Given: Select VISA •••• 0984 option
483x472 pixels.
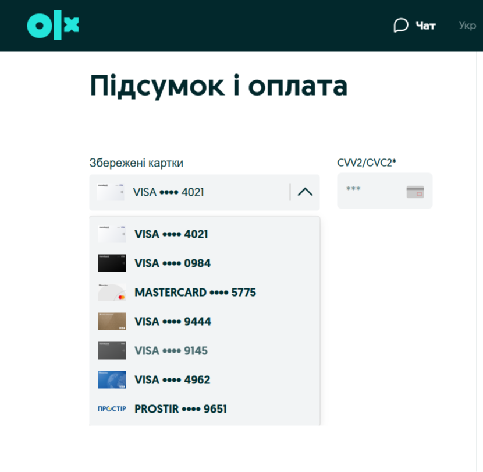Looking at the screenshot, I should point(204,263).
